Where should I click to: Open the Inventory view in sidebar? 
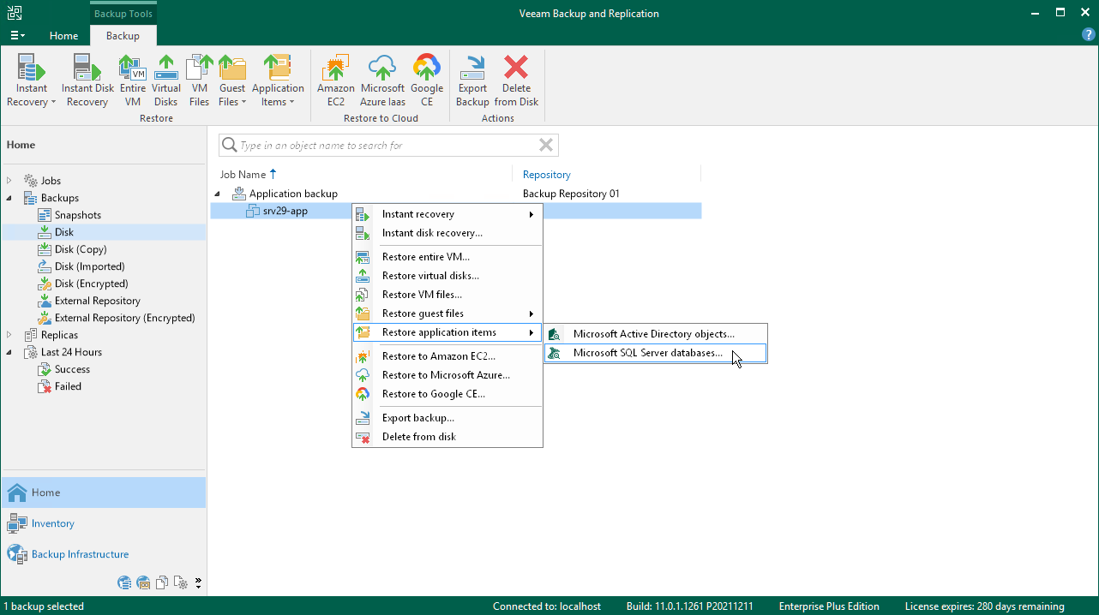coord(52,523)
